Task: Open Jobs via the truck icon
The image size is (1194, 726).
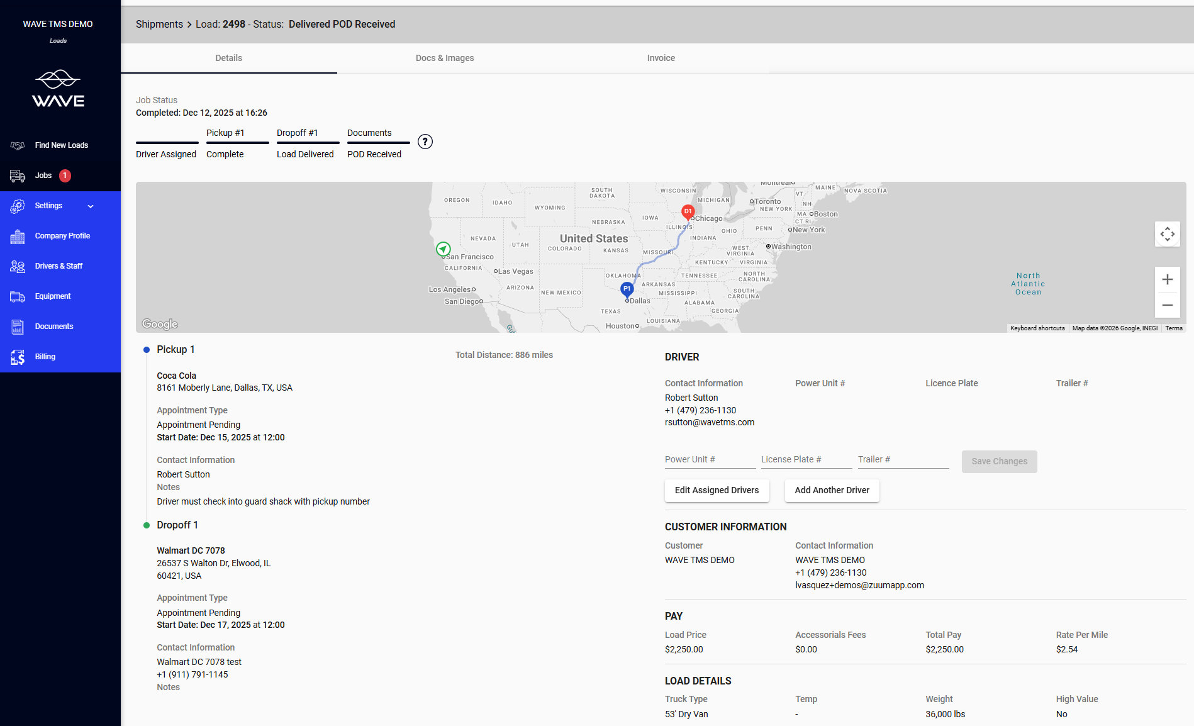Action: (18, 176)
